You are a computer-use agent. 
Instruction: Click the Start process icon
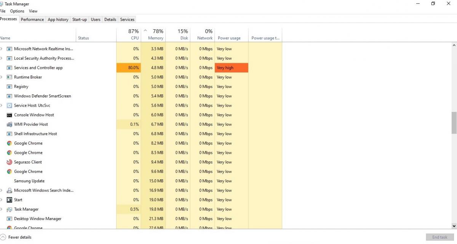[10, 200]
